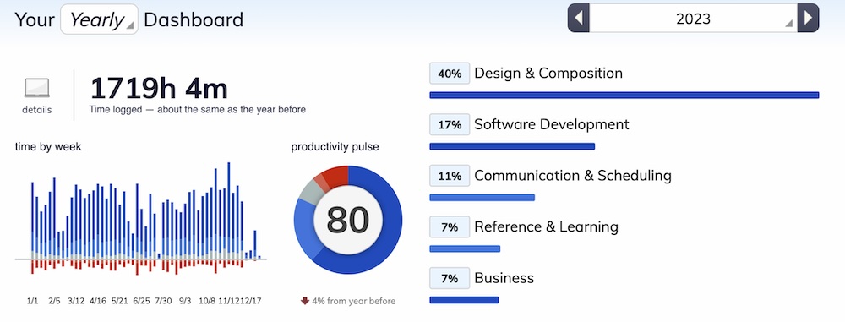
Task: Click the 40% badge for Design & Composition
Action: point(450,74)
